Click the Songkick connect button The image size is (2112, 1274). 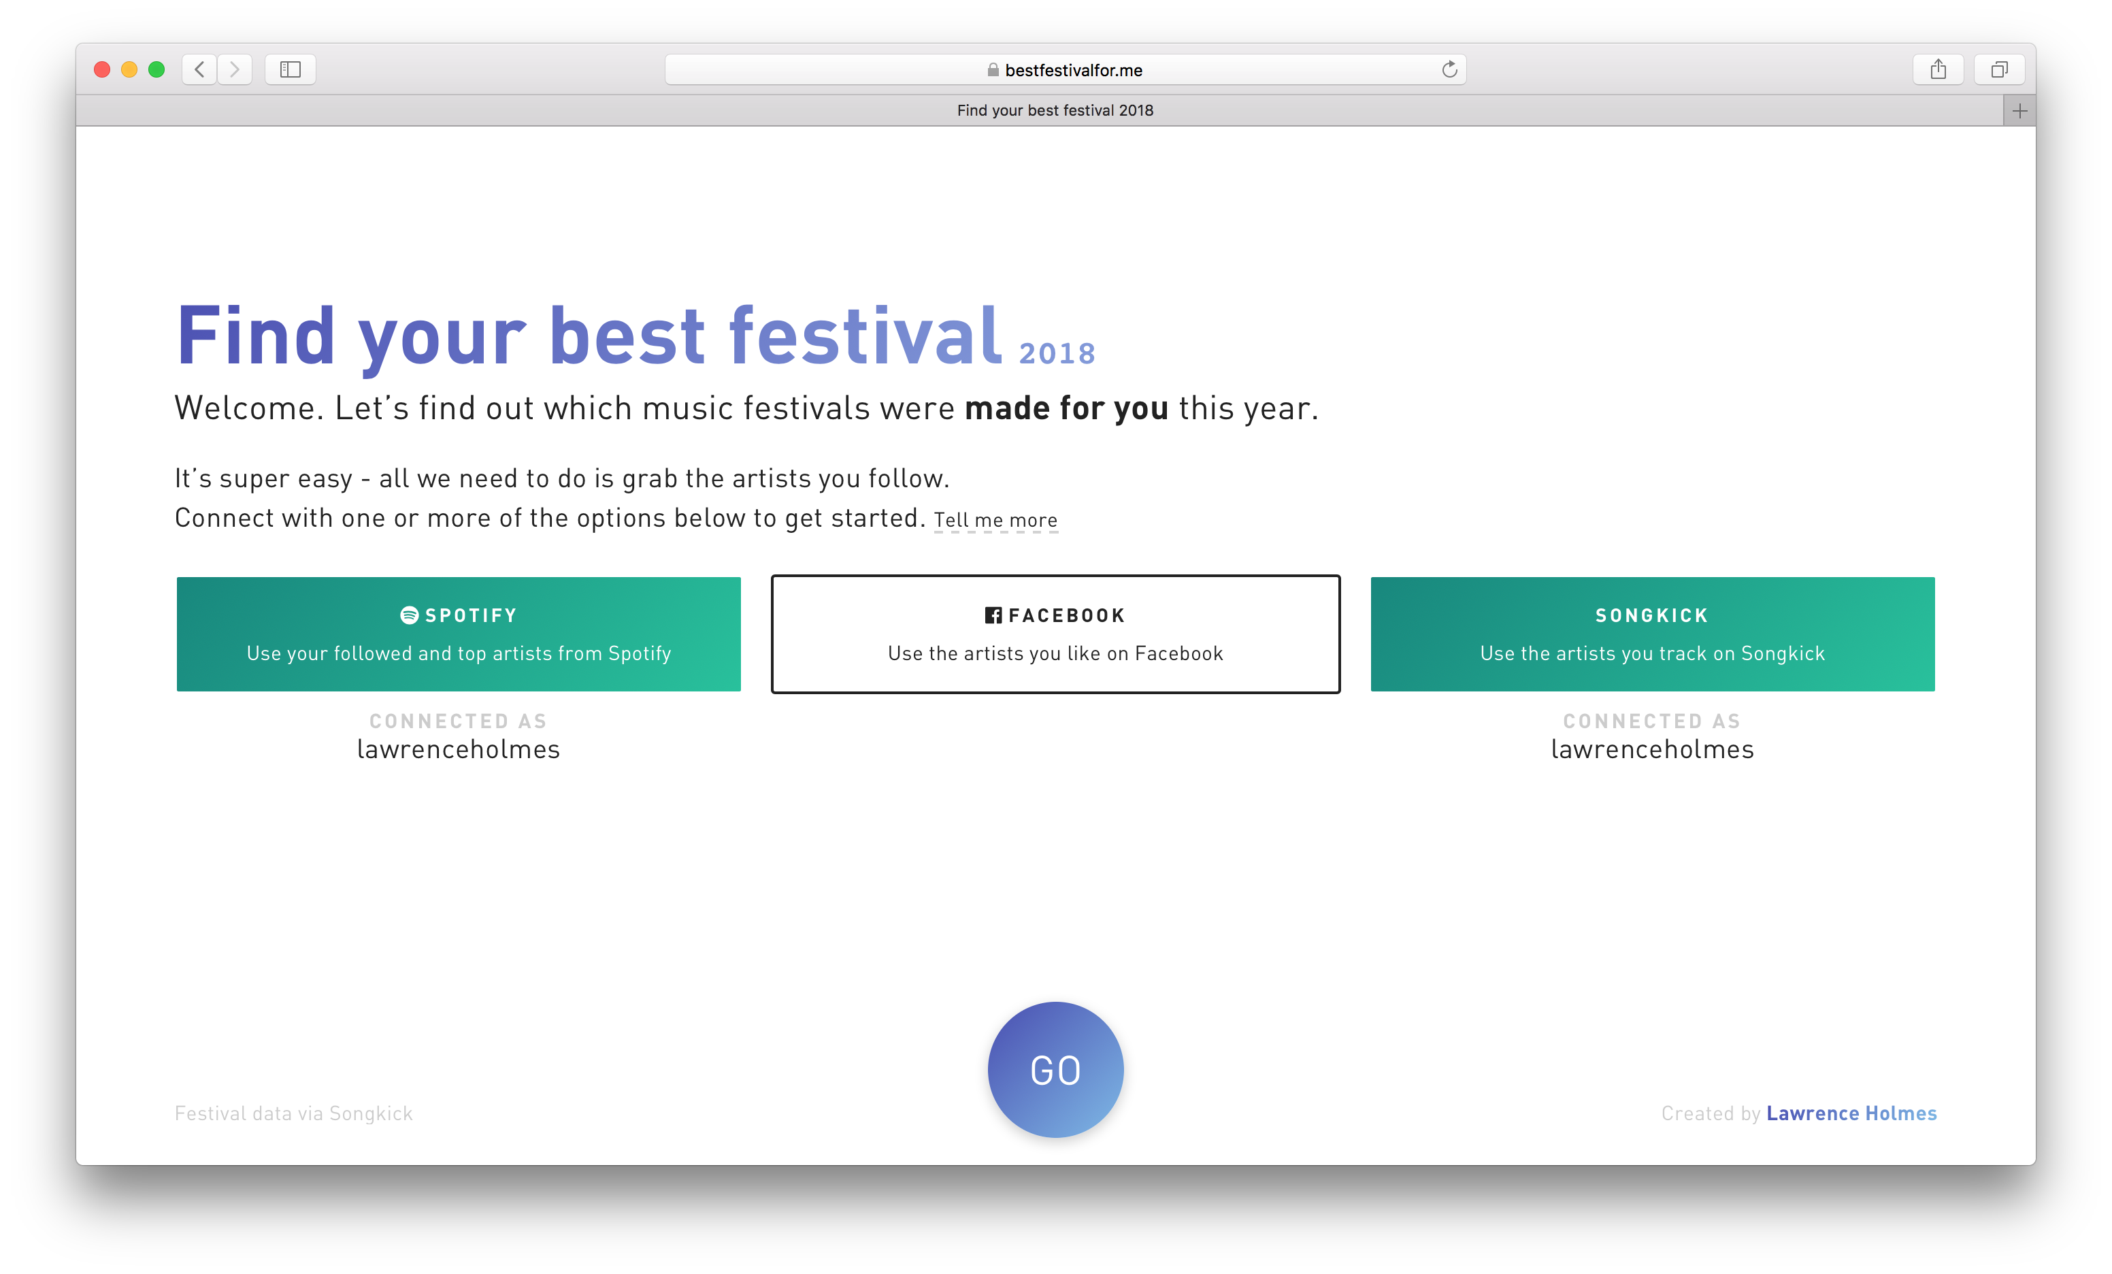tap(1653, 634)
